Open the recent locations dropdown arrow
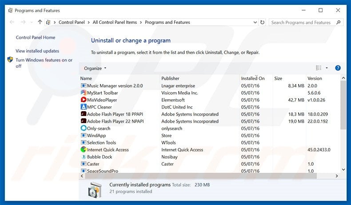This screenshot has width=351, height=205. click(x=32, y=22)
